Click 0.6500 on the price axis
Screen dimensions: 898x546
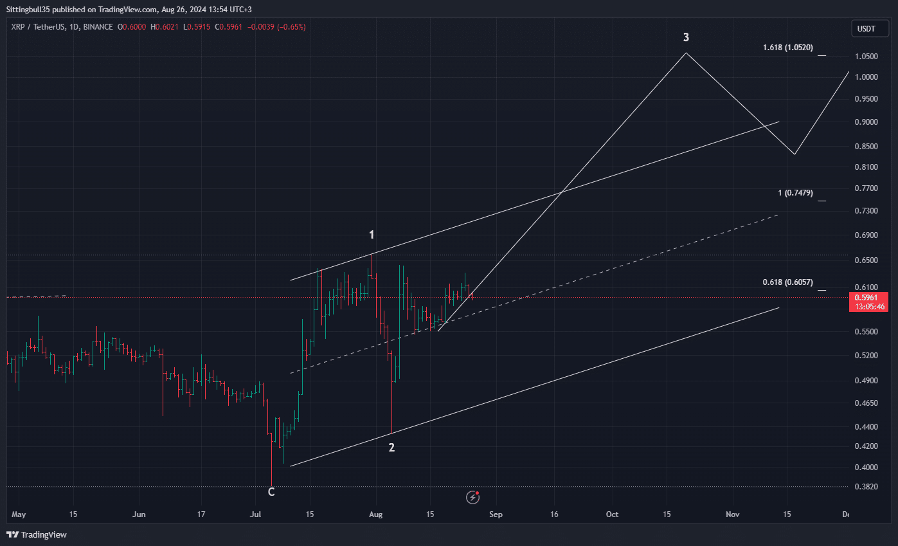867,260
